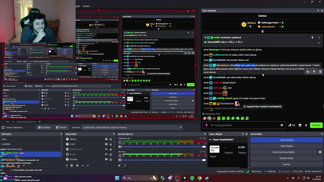Unlock the CHAT source

(111, 144)
